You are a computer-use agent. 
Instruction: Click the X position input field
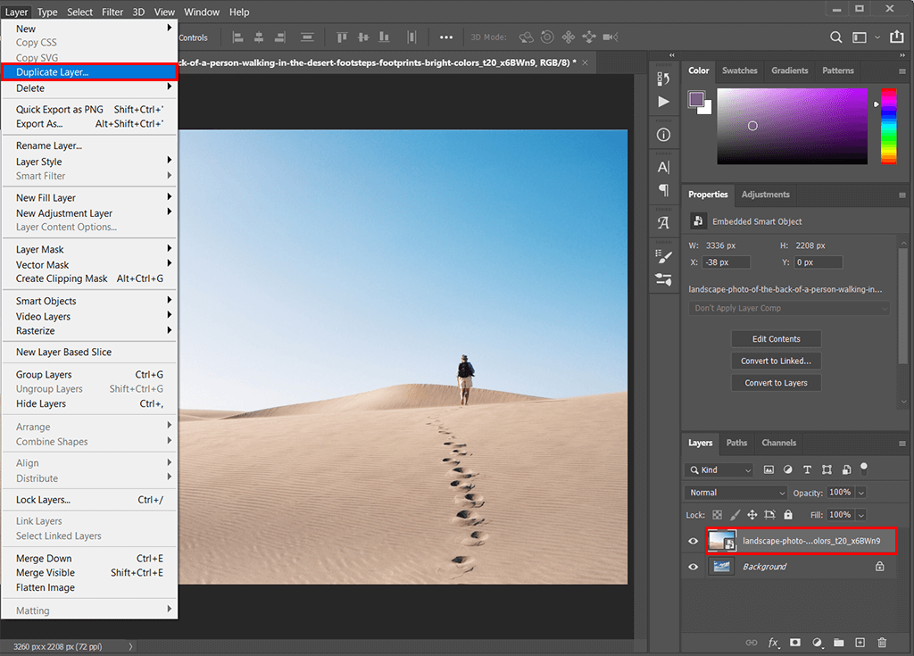[x=726, y=262]
